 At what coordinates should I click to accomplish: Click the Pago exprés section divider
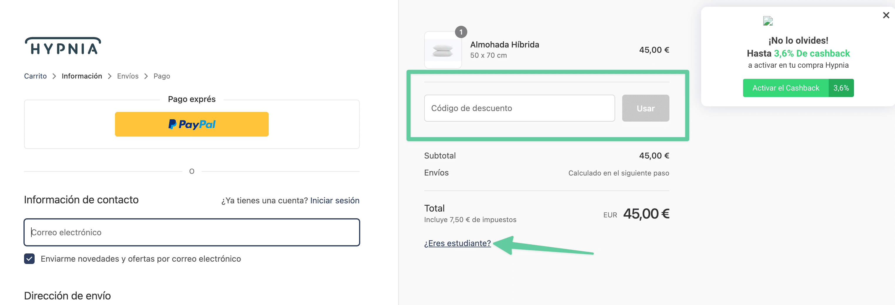pyautogui.click(x=192, y=99)
